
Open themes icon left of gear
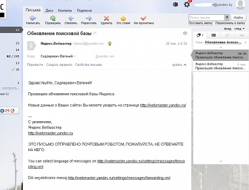click(175, 4)
